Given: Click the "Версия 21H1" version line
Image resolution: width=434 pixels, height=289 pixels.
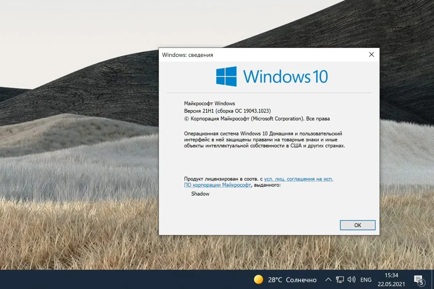Looking at the screenshot, I should (x=227, y=111).
